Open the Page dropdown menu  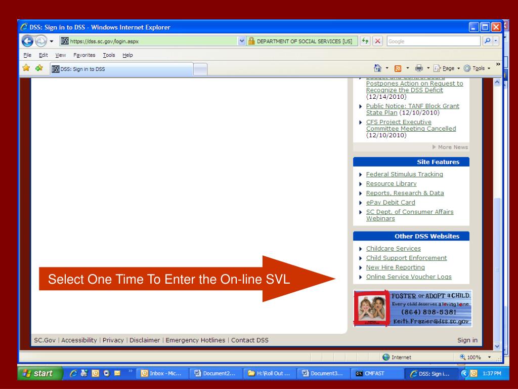coord(447,68)
